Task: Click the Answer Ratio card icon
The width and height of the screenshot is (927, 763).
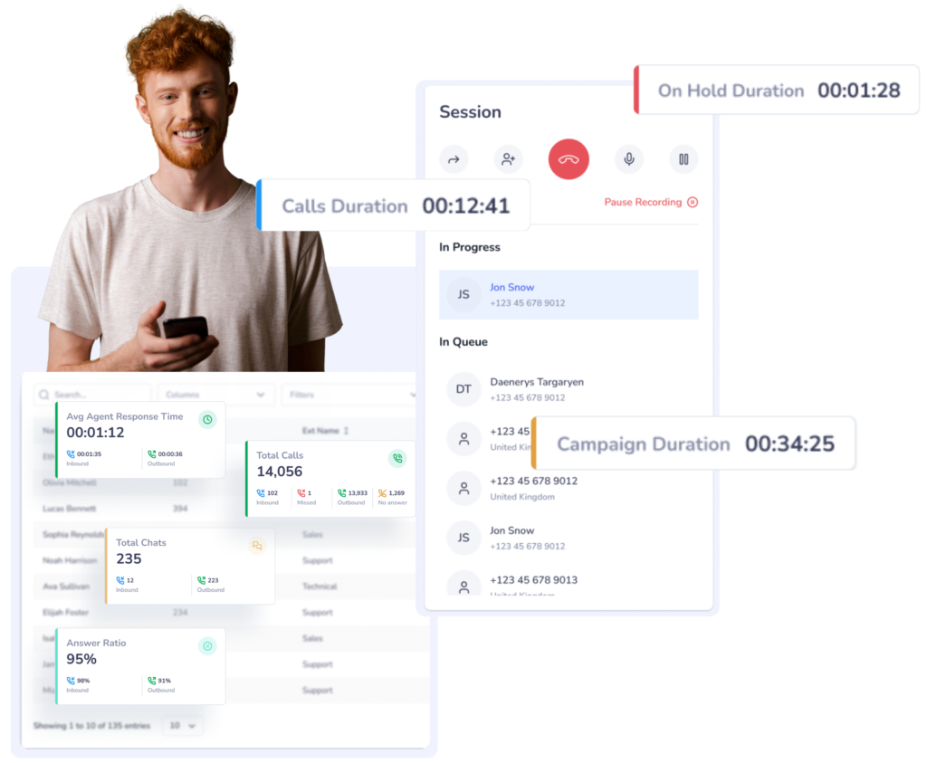Action: (207, 645)
